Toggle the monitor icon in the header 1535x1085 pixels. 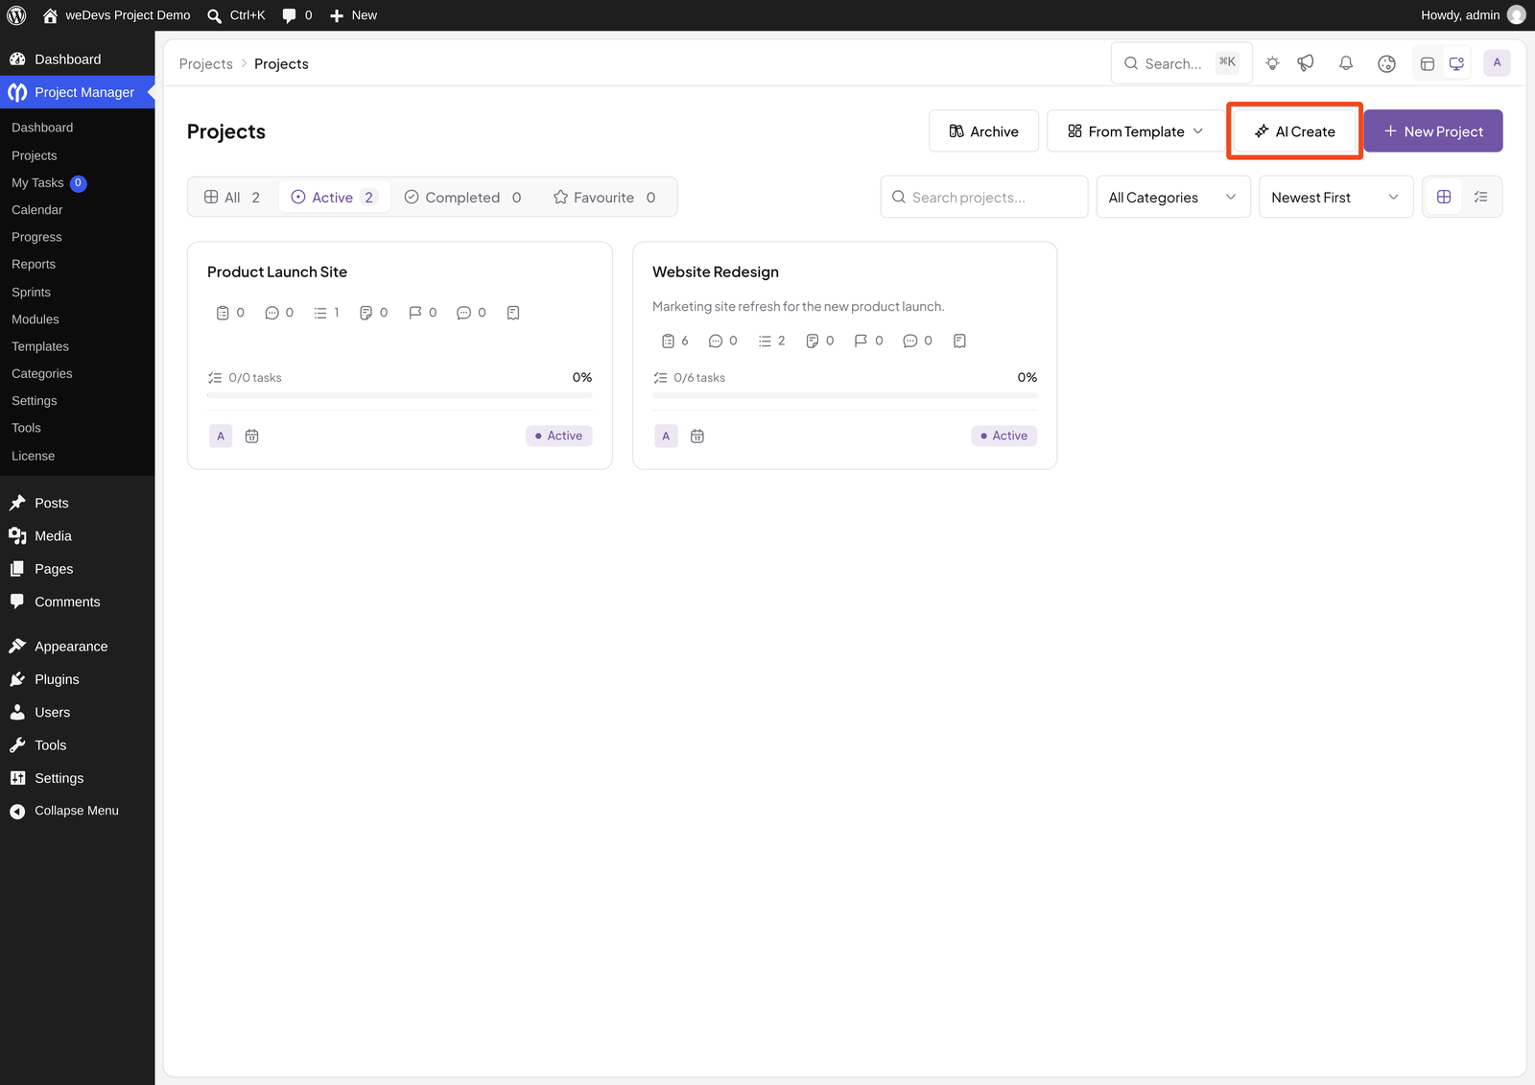click(x=1456, y=63)
